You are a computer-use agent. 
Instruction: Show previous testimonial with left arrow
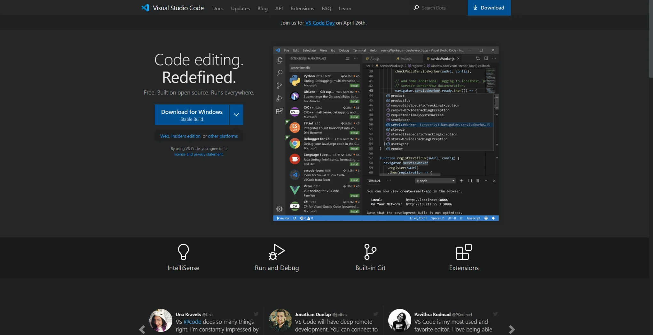pyautogui.click(x=142, y=329)
